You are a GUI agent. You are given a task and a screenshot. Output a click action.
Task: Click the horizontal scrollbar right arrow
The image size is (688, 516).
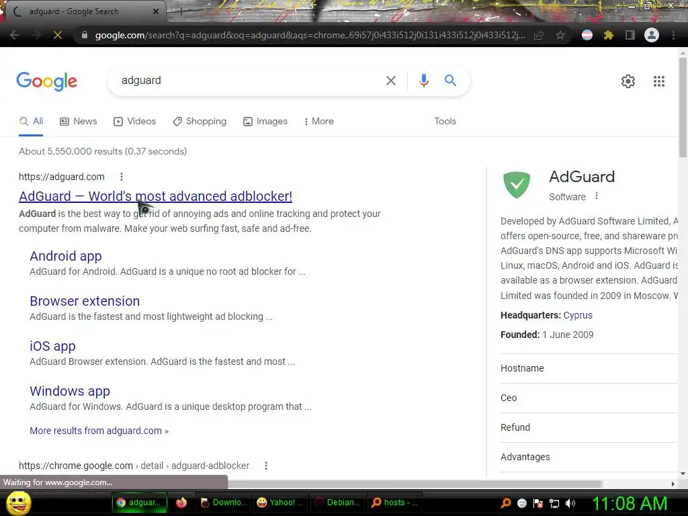[x=673, y=484]
